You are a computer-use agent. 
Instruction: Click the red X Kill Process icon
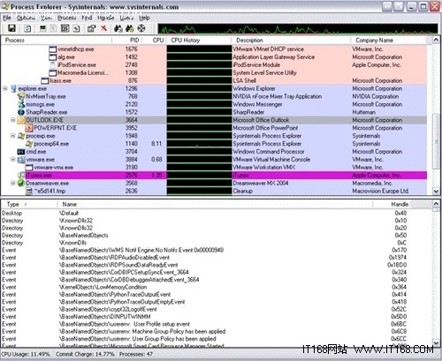pos(103,28)
